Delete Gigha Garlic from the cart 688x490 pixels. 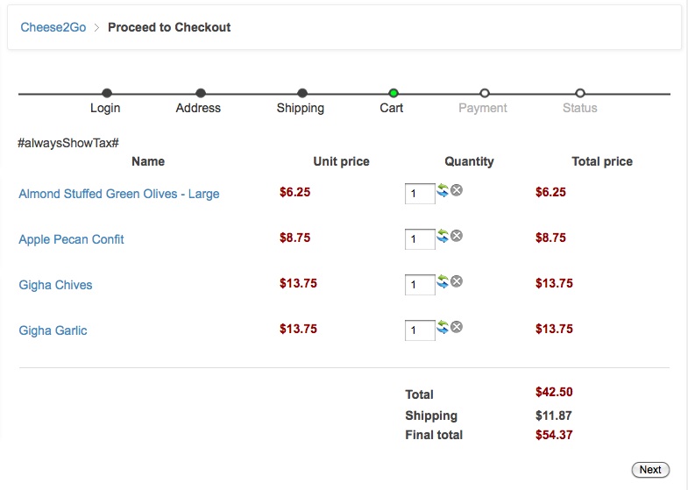(x=457, y=327)
